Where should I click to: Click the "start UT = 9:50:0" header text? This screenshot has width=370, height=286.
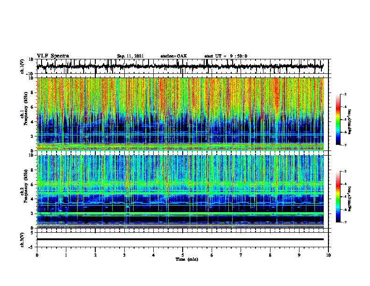pos(226,56)
